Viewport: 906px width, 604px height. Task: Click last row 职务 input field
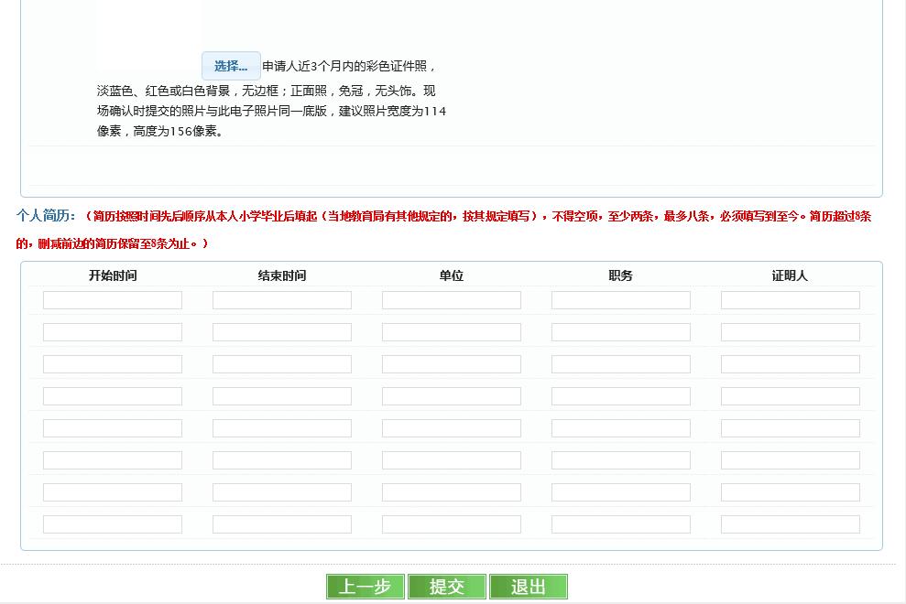click(x=621, y=524)
